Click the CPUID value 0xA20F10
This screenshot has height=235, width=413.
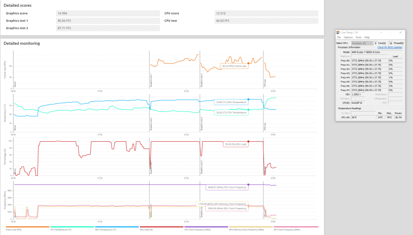tap(358, 103)
